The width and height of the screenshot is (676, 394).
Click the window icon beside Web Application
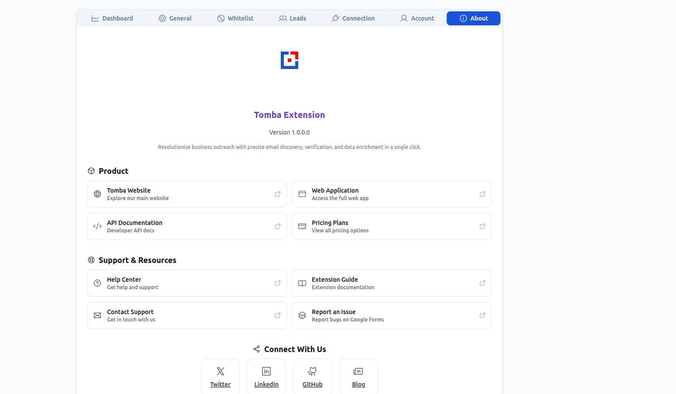(x=302, y=194)
